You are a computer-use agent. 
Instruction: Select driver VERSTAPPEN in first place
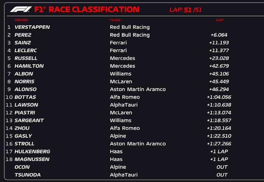coord(32,27)
